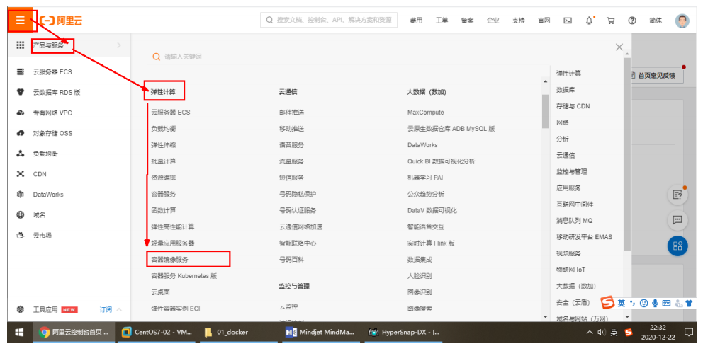
Task: Click the 域名 globe icon
Action: [20, 215]
